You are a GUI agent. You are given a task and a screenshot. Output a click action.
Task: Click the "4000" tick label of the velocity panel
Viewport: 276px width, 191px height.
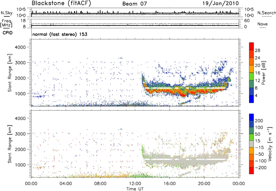20,118
